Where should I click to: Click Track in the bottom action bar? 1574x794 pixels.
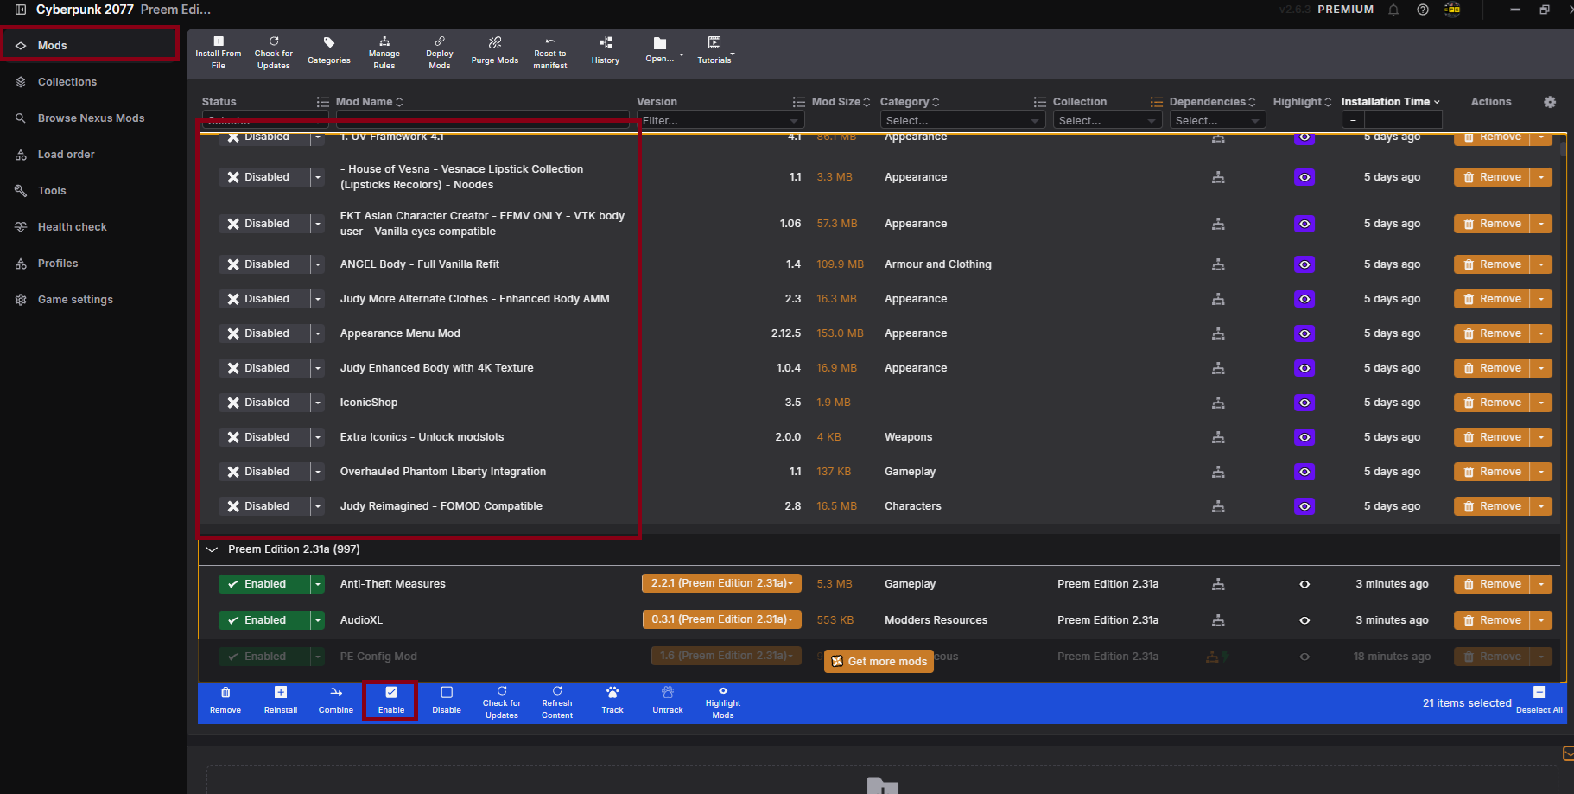point(612,701)
